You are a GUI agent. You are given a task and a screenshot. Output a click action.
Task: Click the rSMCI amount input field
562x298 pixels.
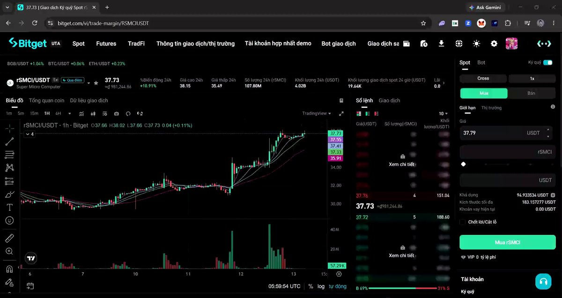tap(507, 152)
